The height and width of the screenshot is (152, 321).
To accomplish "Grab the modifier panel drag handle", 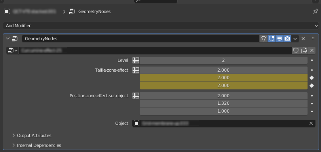I will [314, 39].
